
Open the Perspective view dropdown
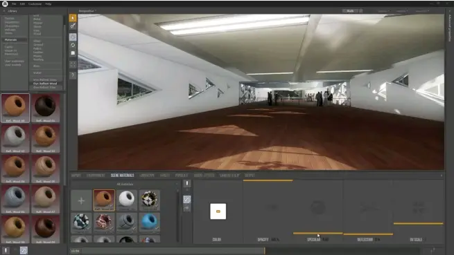click(87, 11)
